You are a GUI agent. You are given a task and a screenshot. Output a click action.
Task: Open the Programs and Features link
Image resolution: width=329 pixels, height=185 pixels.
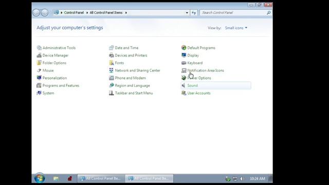(x=61, y=86)
